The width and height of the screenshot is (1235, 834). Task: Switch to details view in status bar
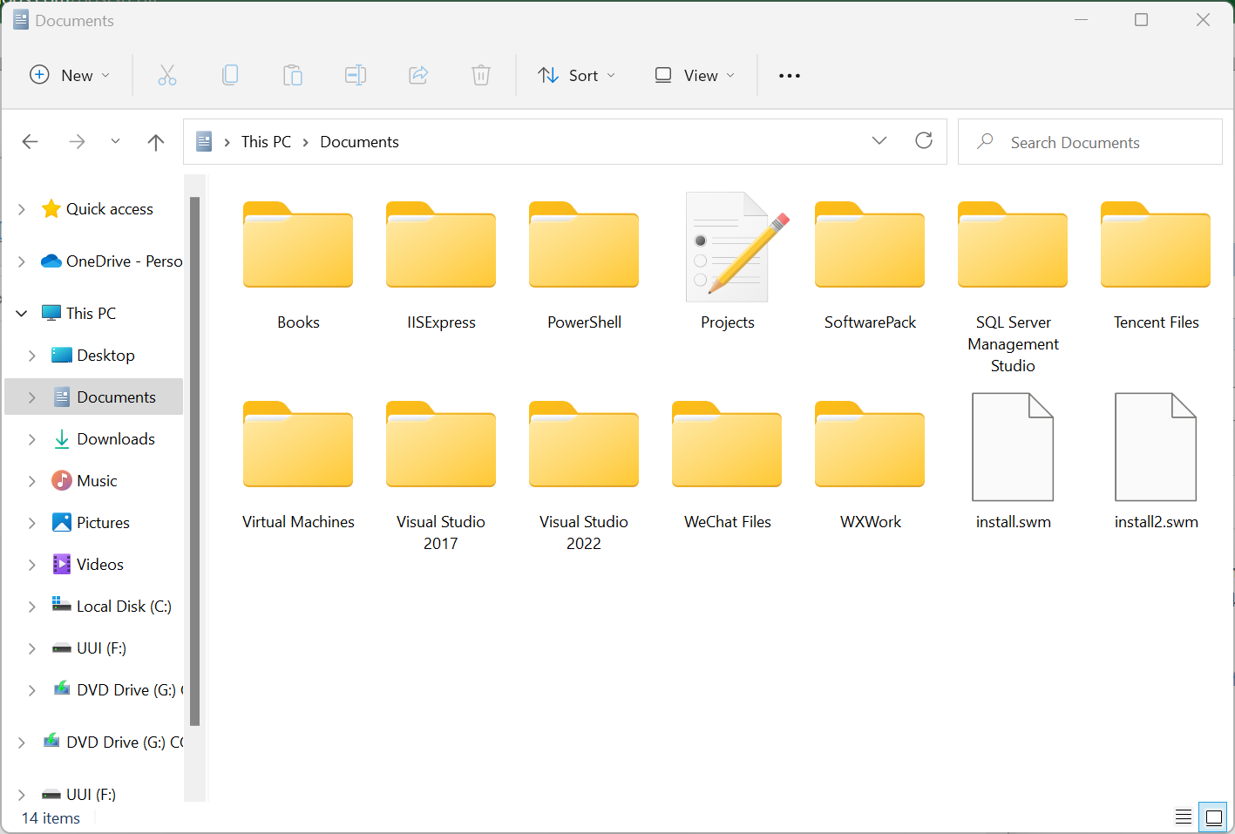click(x=1184, y=817)
